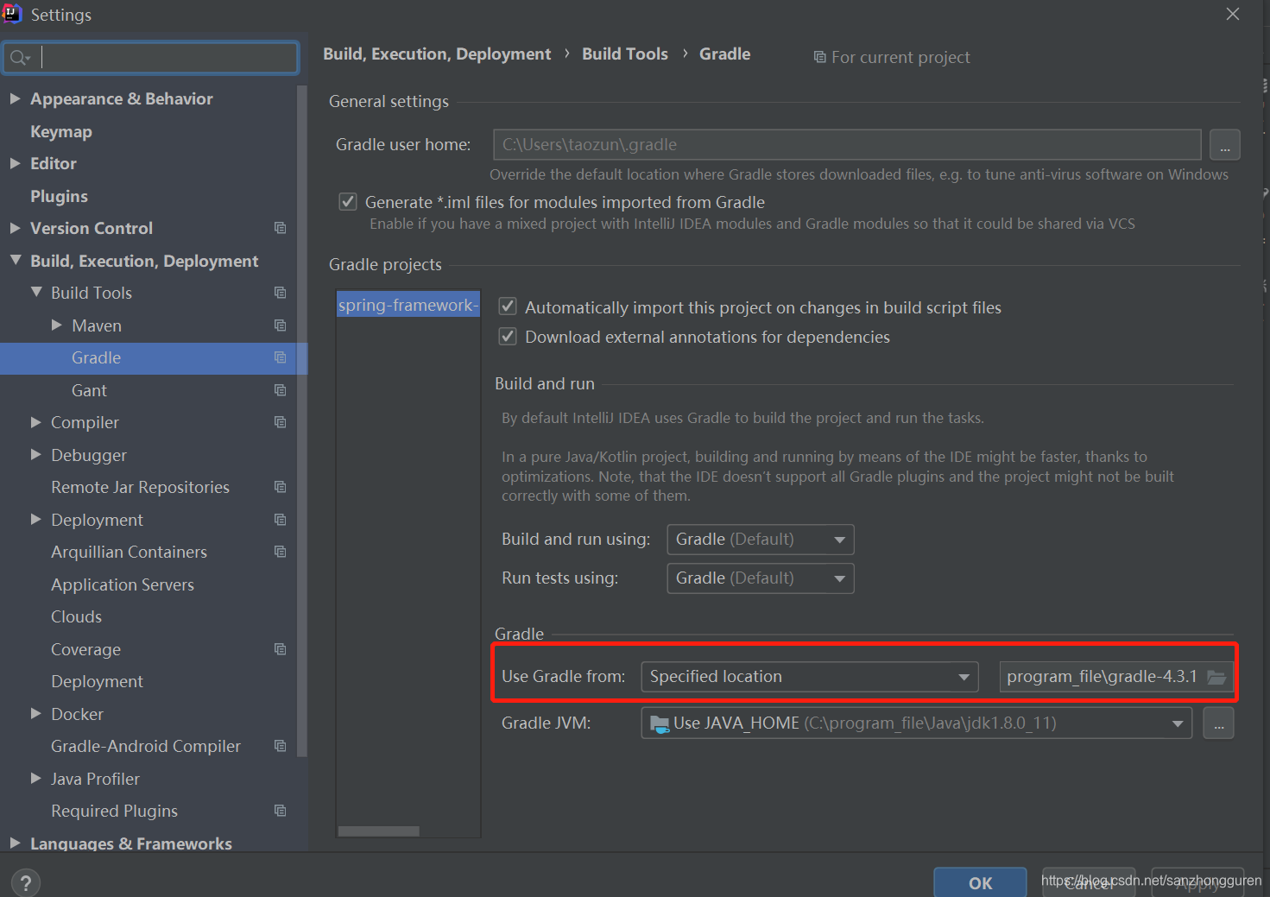
Task: Uncheck Download external annotations for dependencies
Action: pos(508,337)
